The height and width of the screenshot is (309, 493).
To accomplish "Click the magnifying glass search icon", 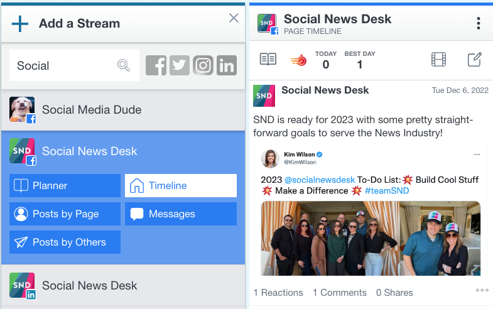I will (x=124, y=65).
